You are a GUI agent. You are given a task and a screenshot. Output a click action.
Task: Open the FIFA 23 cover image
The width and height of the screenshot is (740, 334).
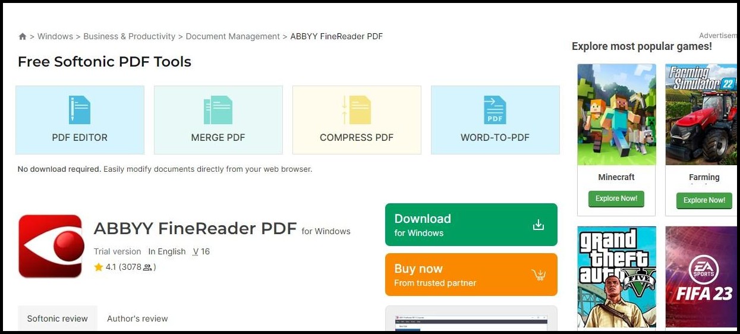coord(701,278)
